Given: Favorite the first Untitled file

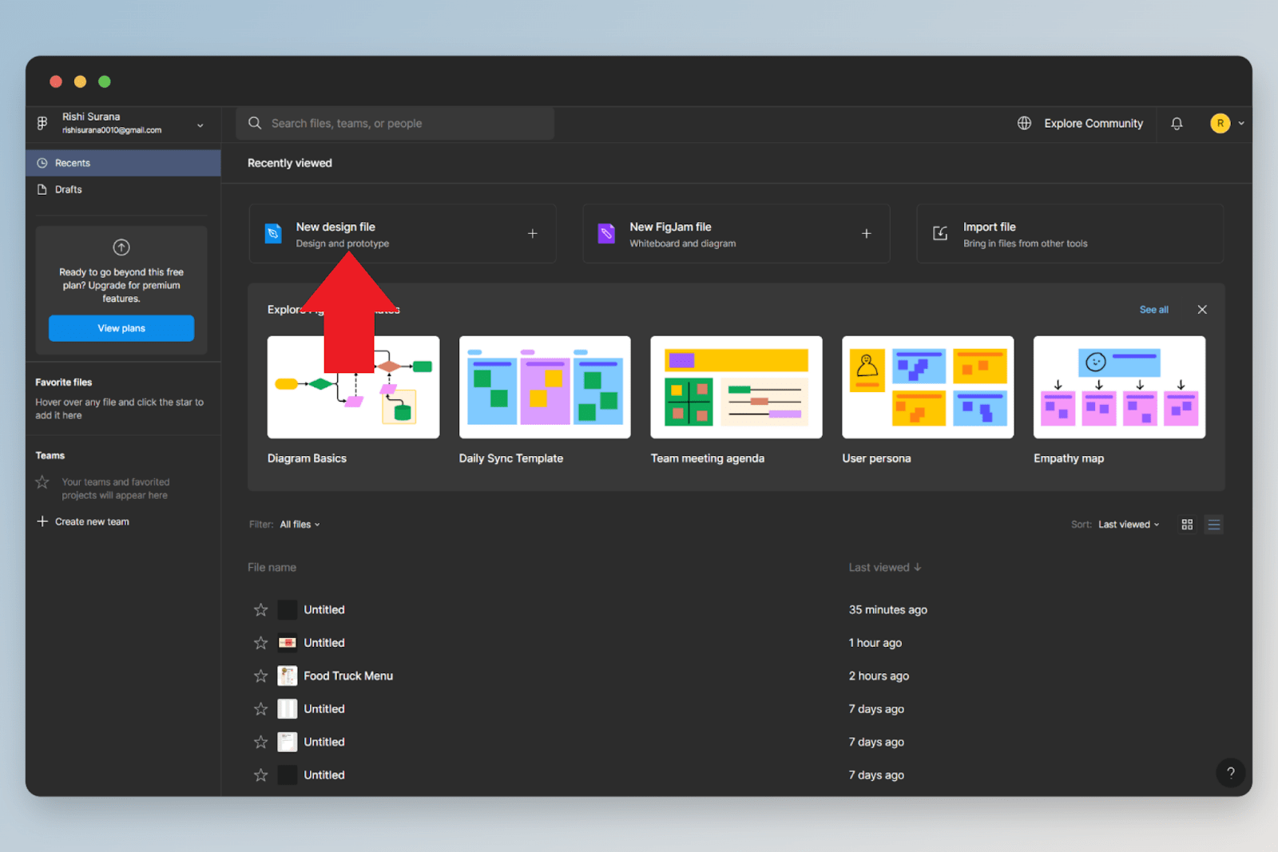Looking at the screenshot, I should (260, 609).
